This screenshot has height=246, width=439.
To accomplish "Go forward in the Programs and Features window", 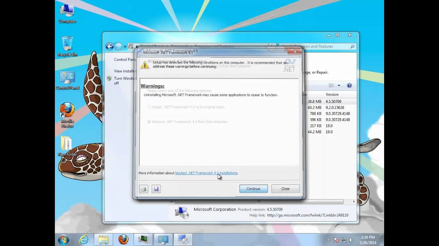I will [119, 46].
